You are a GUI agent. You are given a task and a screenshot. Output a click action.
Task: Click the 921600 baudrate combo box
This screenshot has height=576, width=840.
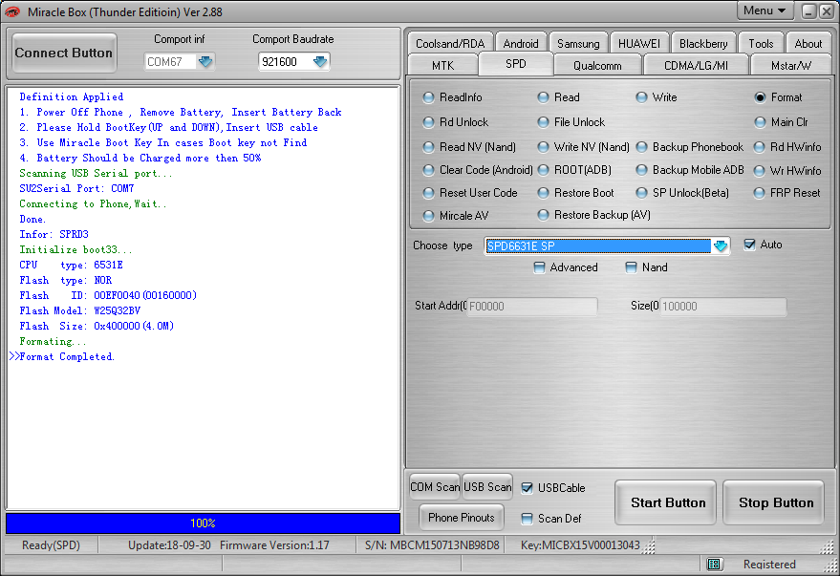(x=293, y=61)
